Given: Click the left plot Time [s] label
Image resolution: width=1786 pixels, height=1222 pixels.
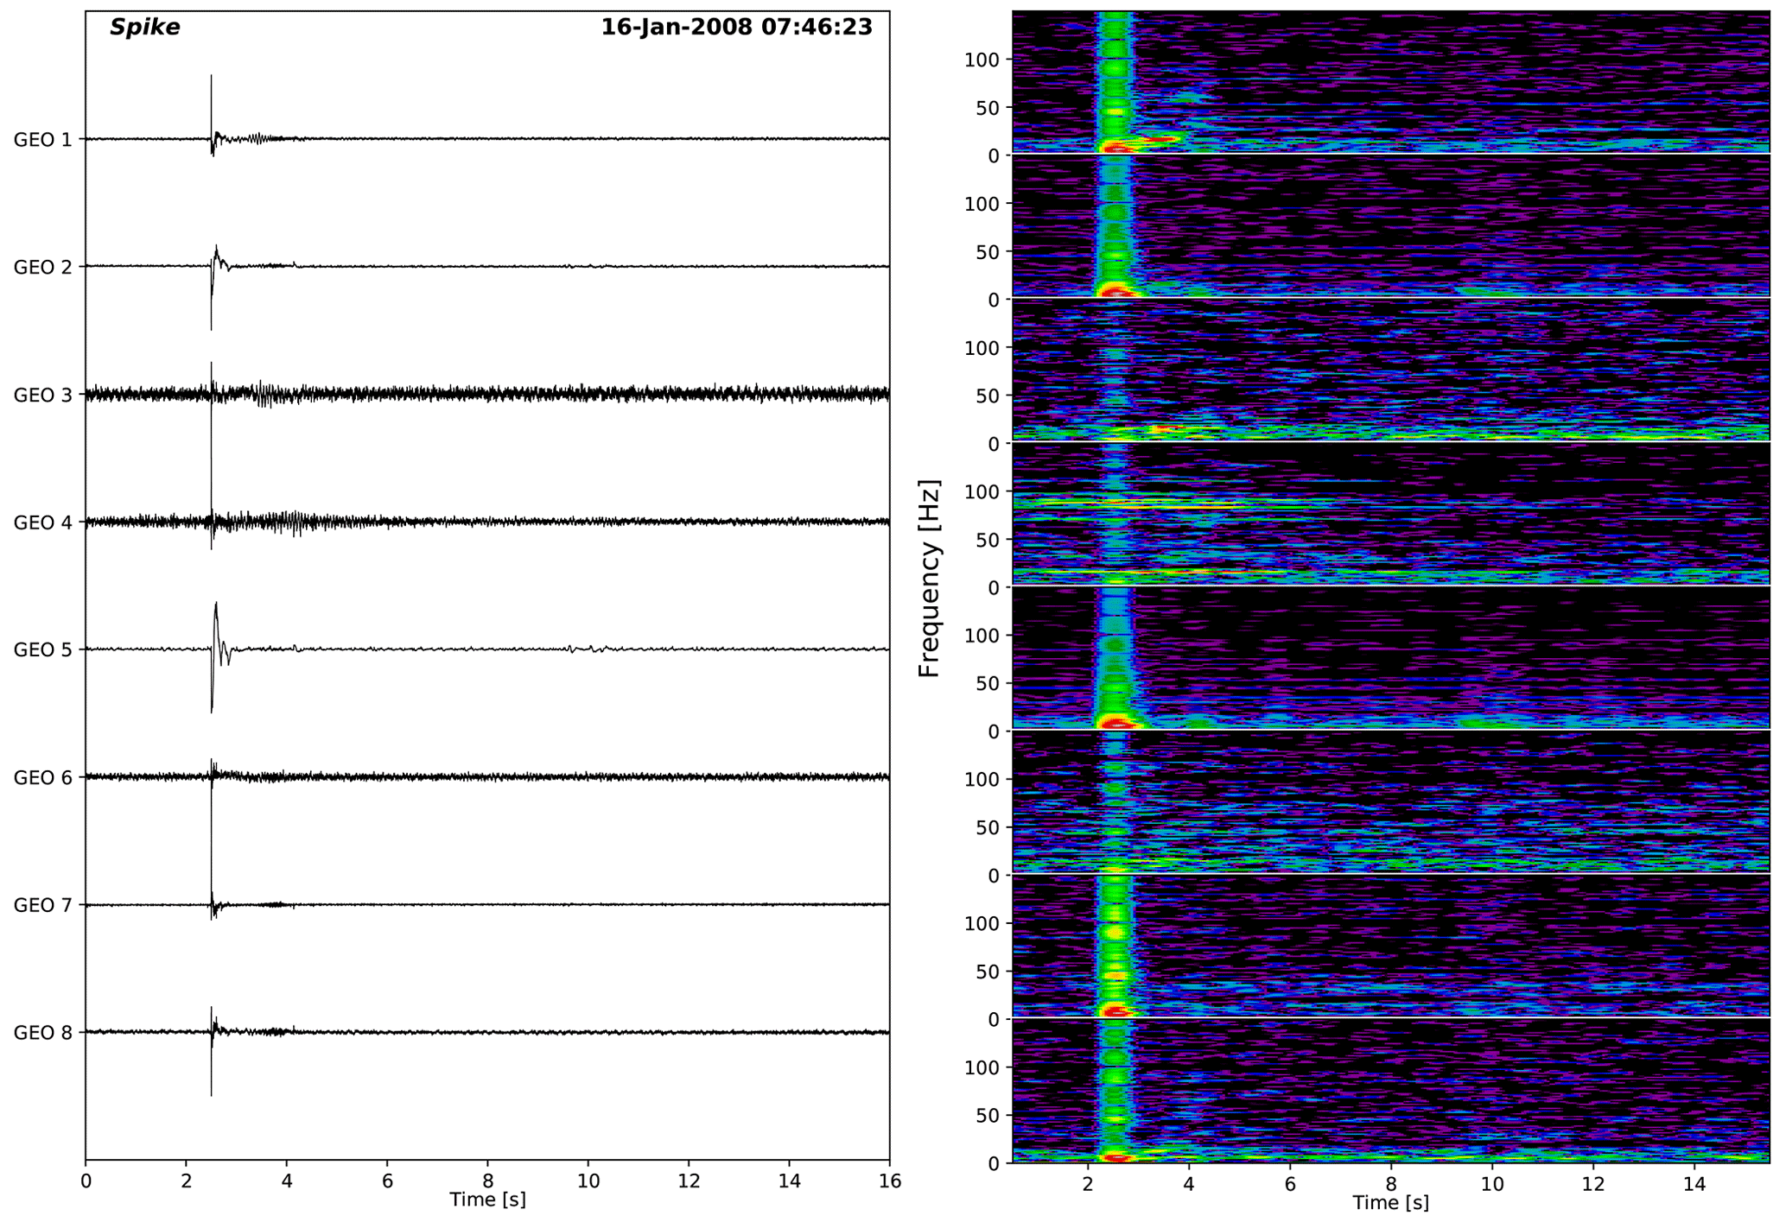Looking at the screenshot, I should pos(487,1200).
